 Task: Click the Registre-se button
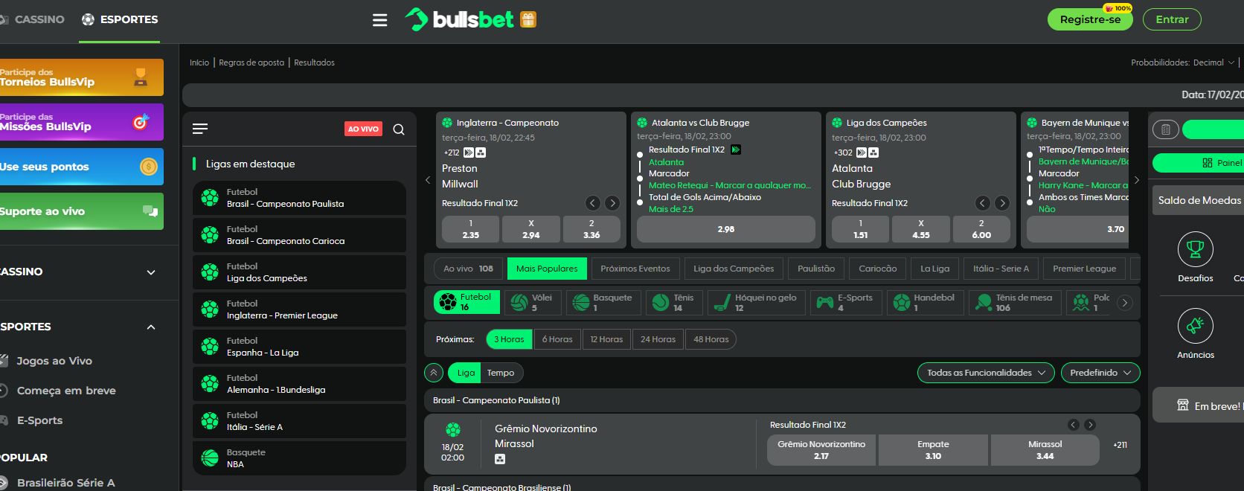[1090, 19]
